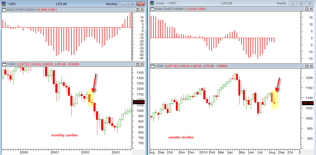Minimize the Monthly ^GSPC chart window
The width and height of the screenshot is (316, 155).
coord(124,4)
